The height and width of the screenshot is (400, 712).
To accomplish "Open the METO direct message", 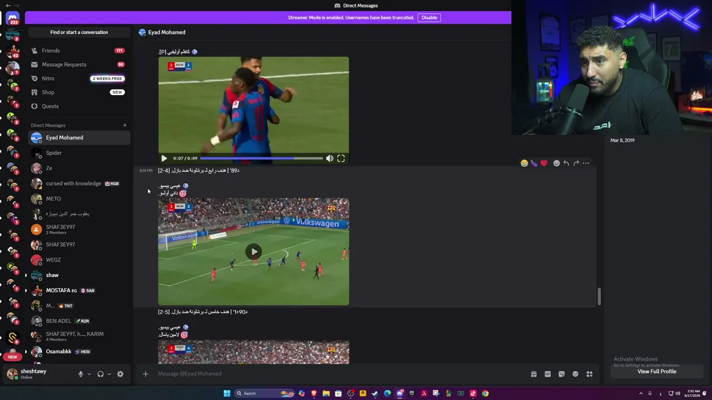I will pos(79,199).
